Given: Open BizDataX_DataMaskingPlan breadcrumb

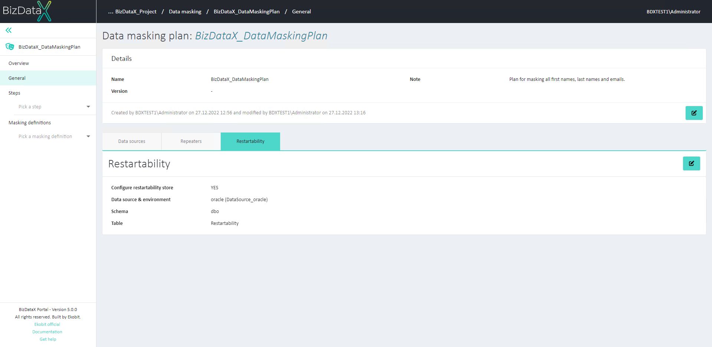Looking at the screenshot, I should (x=247, y=12).
